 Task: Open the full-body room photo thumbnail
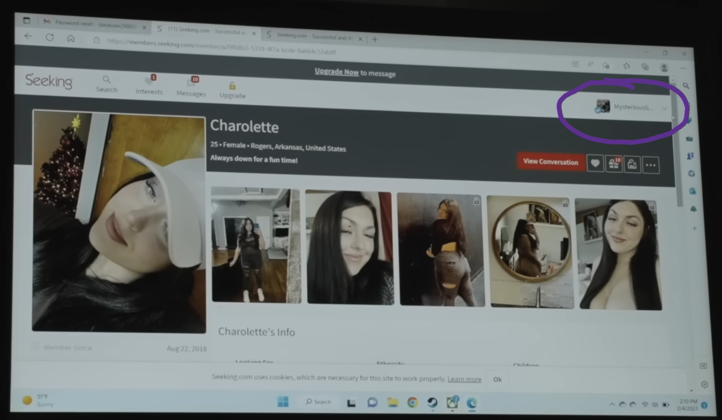click(256, 245)
